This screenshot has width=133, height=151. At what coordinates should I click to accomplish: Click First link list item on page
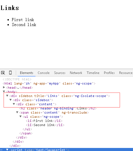tap(23, 20)
